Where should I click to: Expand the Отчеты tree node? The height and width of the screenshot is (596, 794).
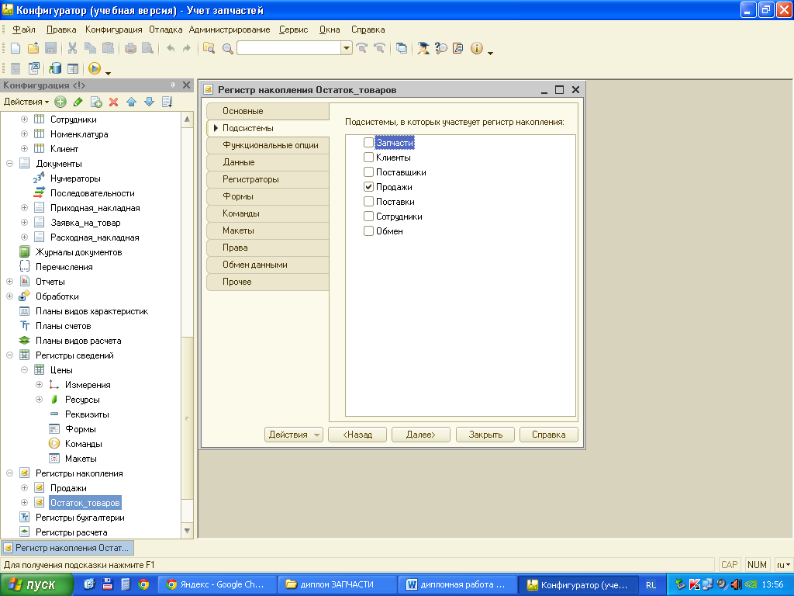pos(9,282)
